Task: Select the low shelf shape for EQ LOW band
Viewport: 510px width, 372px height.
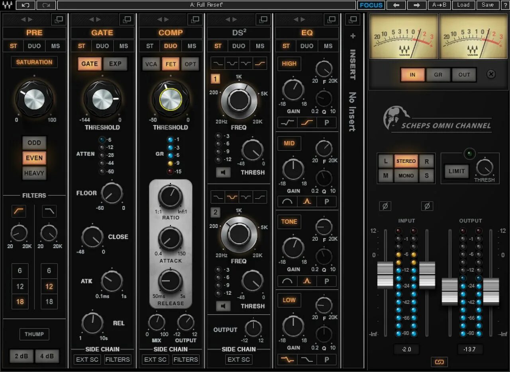Action: [287, 360]
